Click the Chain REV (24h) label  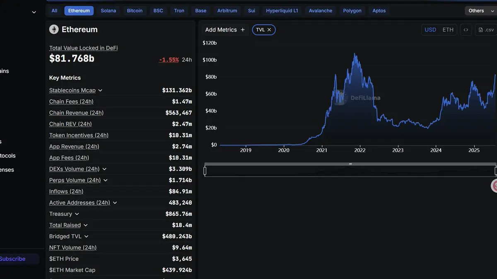tap(70, 124)
